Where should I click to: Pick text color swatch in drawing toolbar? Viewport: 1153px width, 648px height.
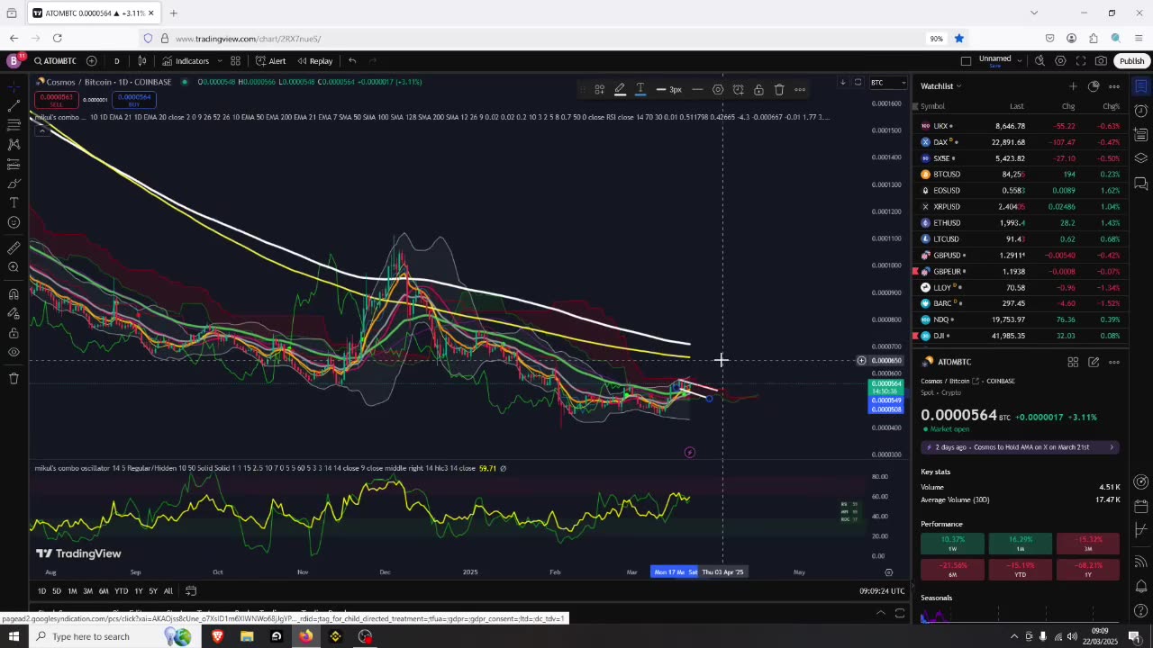click(x=640, y=90)
